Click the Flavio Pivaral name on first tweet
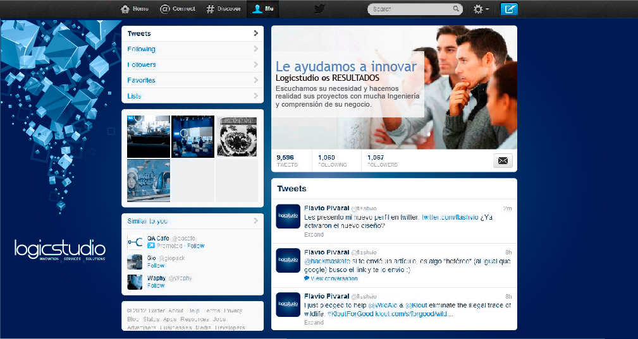The height and width of the screenshot is (339, 638). coord(327,208)
